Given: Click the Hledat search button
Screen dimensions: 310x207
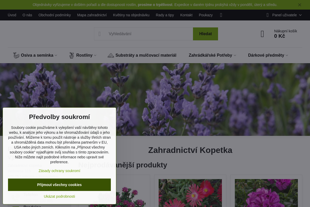Looking at the screenshot, I should [x=205, y=34].
